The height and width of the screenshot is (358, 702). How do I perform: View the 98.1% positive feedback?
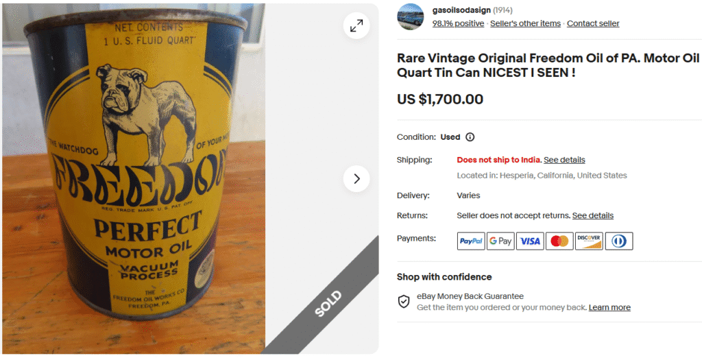coord(458,23)
